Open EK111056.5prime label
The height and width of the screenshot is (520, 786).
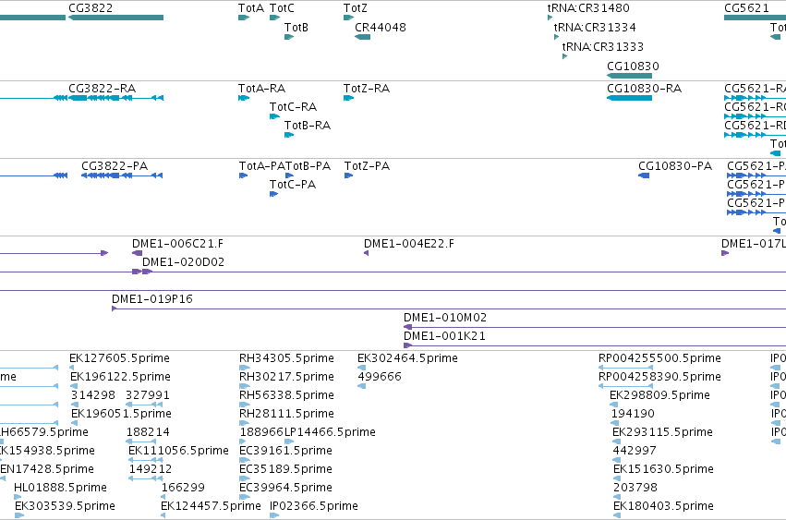pos(179,451)
